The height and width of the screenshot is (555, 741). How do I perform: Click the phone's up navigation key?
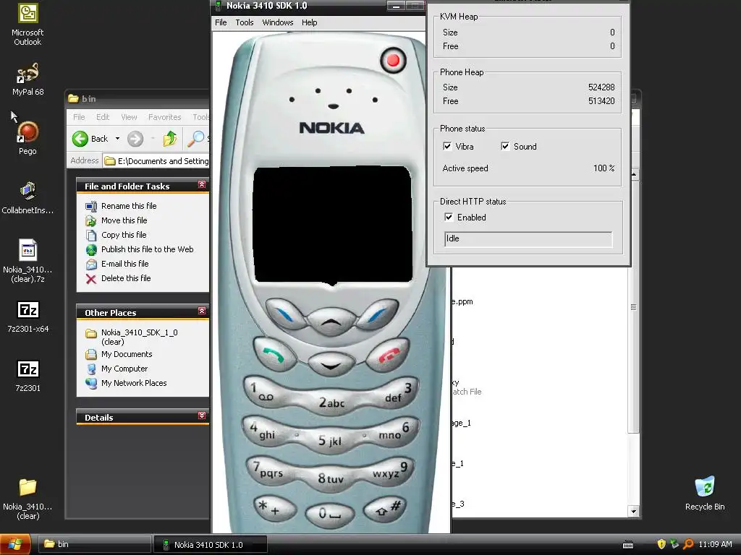[x=331, y=322]
